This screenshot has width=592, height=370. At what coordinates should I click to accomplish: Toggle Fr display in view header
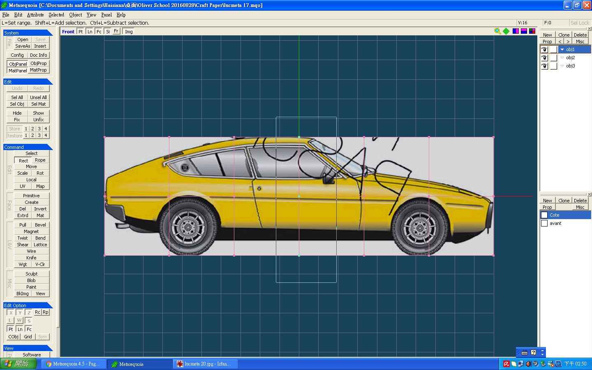pos(116,31)
